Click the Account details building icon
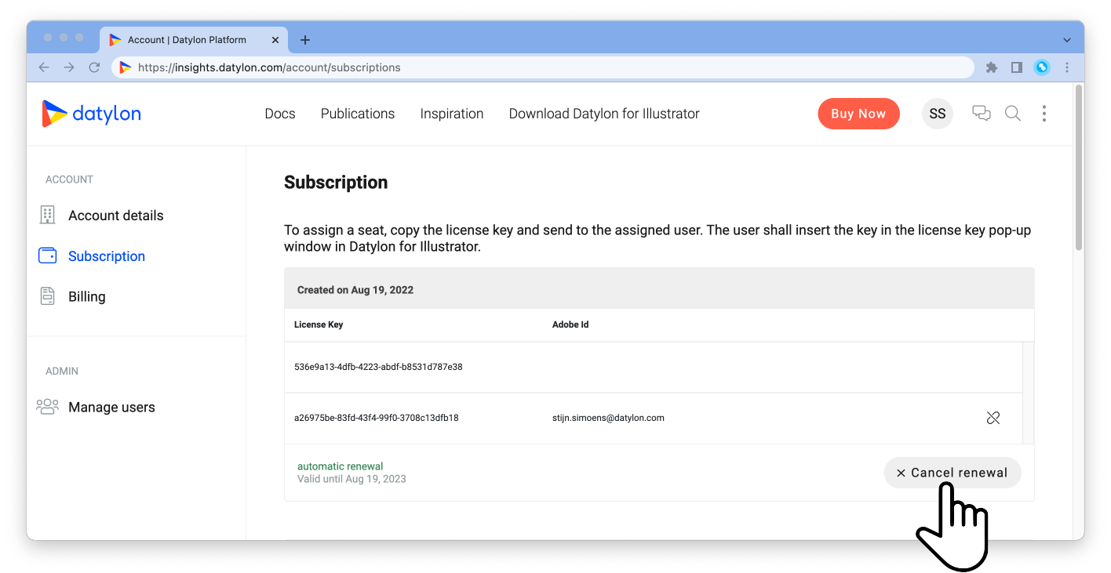 click(x=47, y=215)
